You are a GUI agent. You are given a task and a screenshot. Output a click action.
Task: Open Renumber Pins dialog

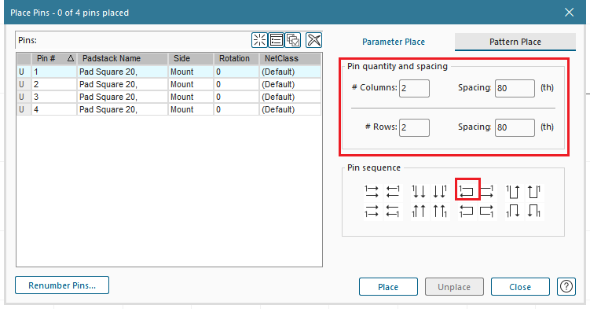coord(62,285)
